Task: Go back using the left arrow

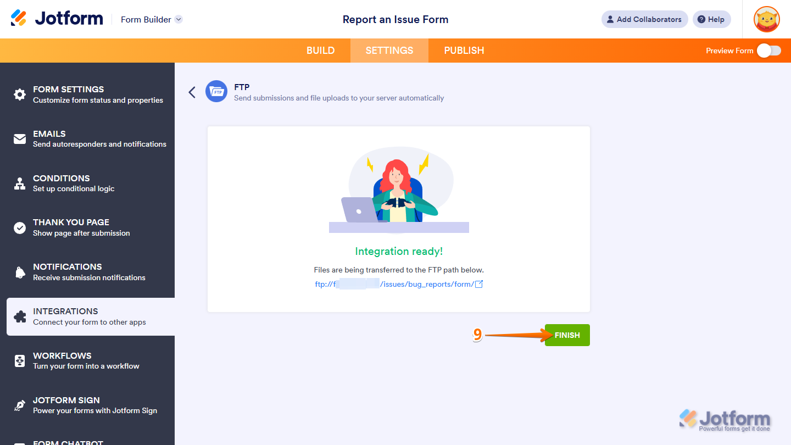Action: point(192,92)
